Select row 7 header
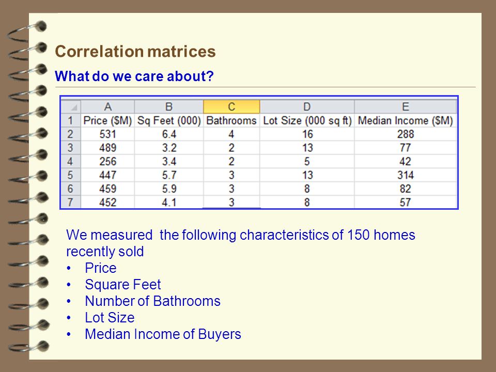The width and height of the screenshot is (496, 372). [71, 202]
